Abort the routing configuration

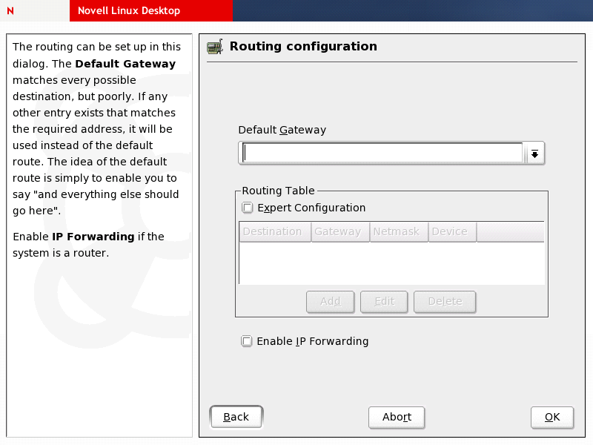pos(397,417)
